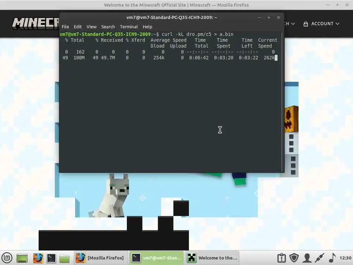Click the lock icon beside ACCOUNT
Image resolution: width=353 pixels, height=265 pixels.
tap(306, 24)
